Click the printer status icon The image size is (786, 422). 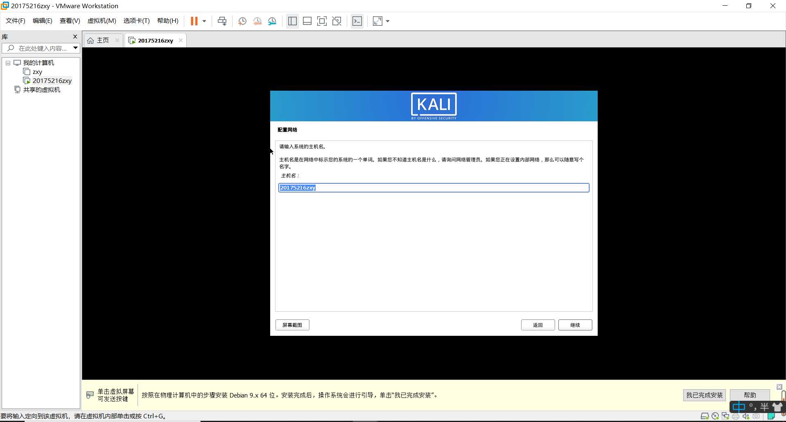point(736,416)
